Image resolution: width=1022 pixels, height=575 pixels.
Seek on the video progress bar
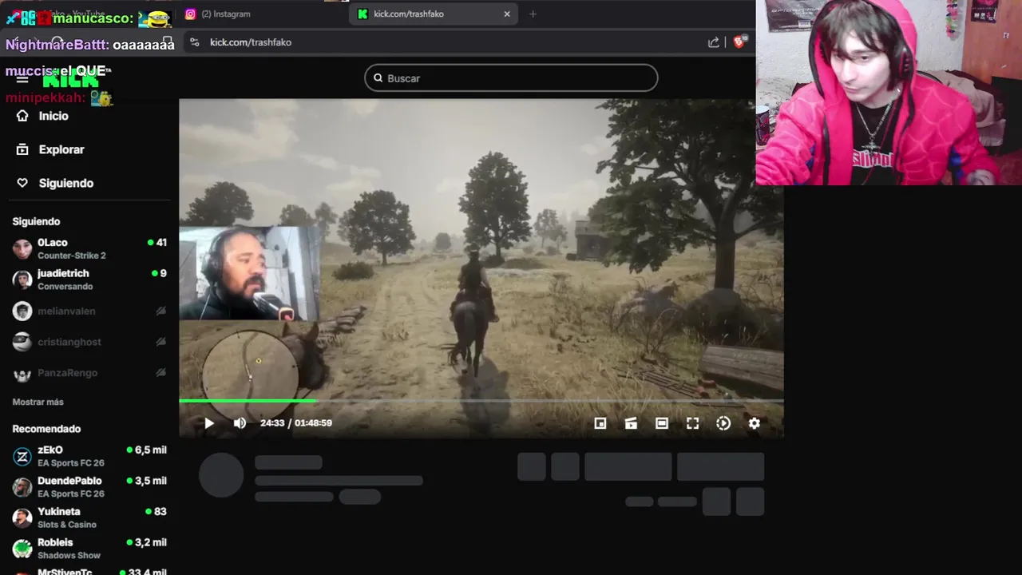point(481,401)
